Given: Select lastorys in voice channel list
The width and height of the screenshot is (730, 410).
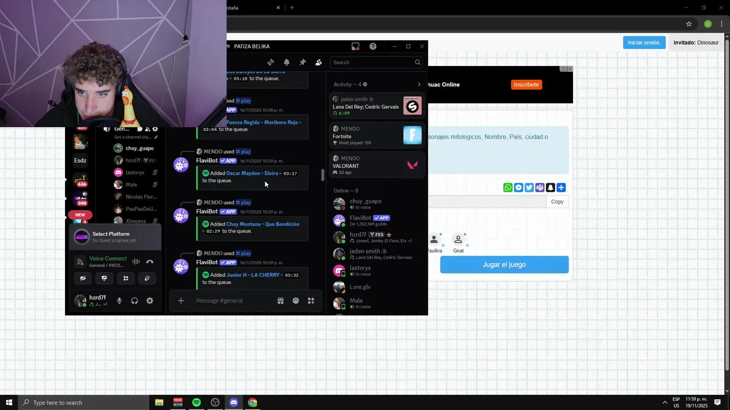Looking at the screenshot, I should (x=136, y=173).
